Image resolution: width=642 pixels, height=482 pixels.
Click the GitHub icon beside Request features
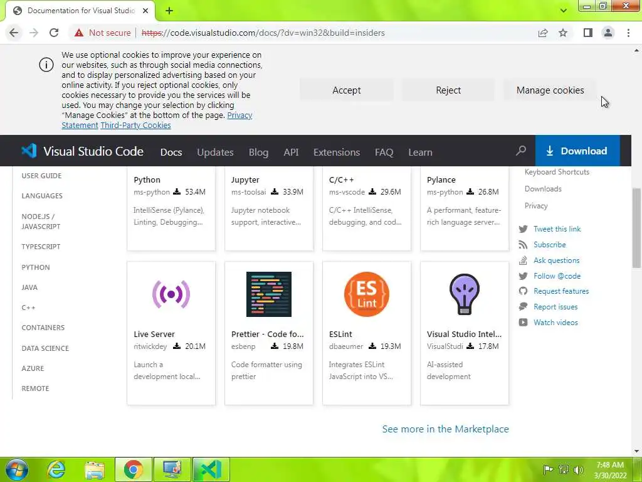[523, 291]
